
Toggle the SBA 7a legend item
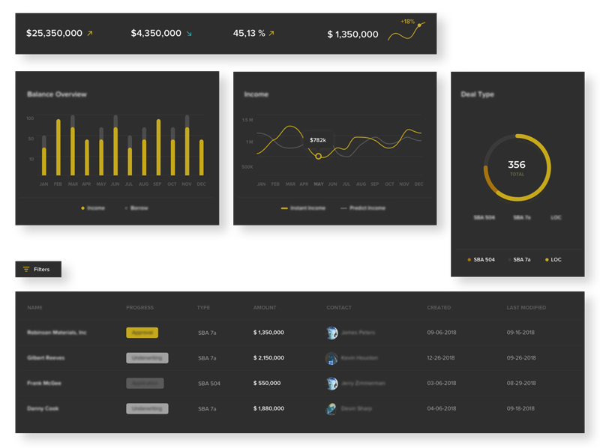(519, 259)
